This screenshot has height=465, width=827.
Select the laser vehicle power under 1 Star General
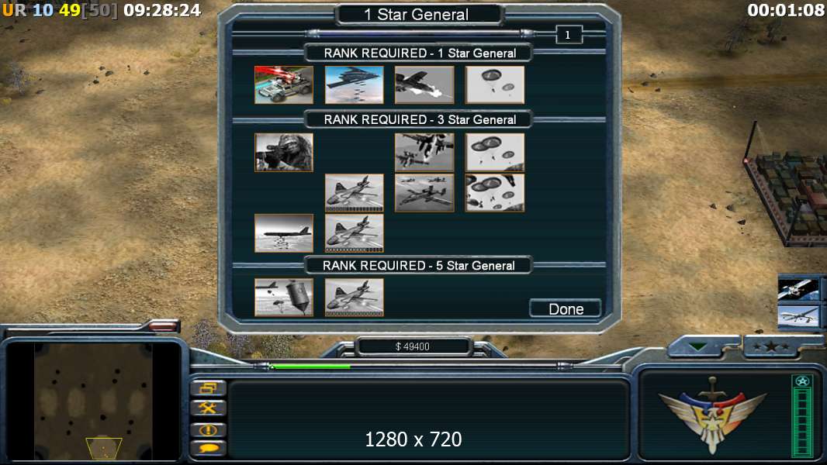pyautogui.click(x=284, y=84)
